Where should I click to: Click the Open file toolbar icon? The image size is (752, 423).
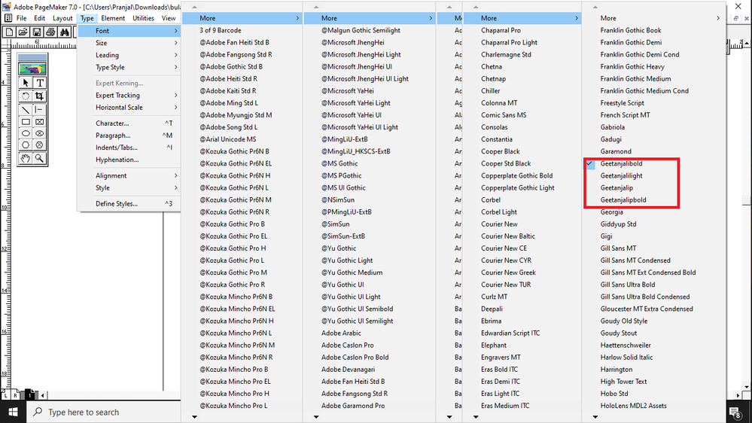click(23, 32)
